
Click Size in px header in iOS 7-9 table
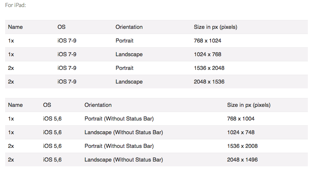(x=215, y=27)
